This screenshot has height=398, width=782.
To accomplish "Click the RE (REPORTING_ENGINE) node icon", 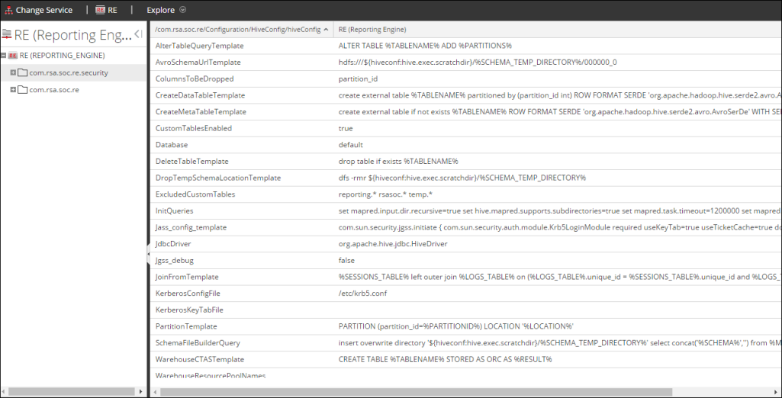I will click(x=13, y=56).
